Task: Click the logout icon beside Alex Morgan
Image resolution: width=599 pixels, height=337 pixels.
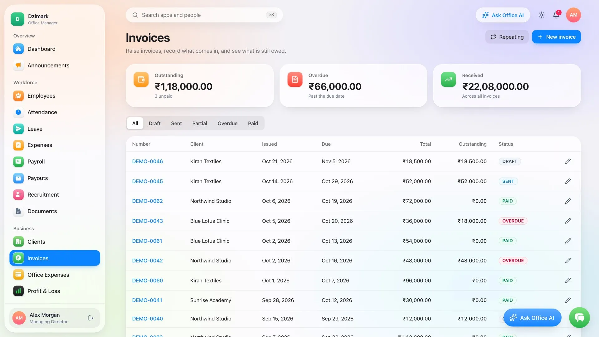Action: [91, 318]
